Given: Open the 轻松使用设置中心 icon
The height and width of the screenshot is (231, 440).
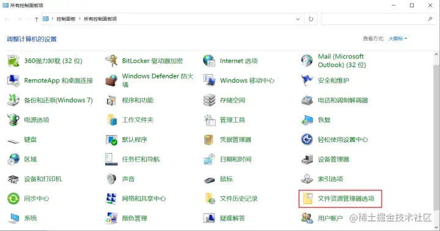Looking at the screenshot, I should coord(307,140).
